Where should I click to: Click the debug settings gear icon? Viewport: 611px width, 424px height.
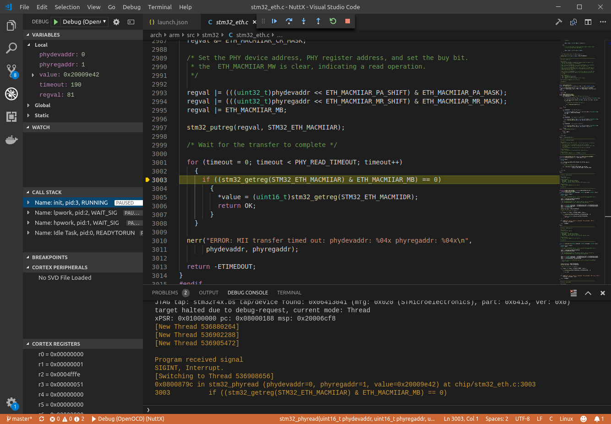[116, 21]
